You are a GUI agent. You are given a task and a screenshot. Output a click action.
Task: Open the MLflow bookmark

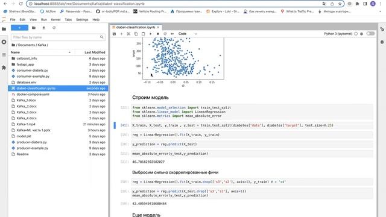[x=48, y=11]
